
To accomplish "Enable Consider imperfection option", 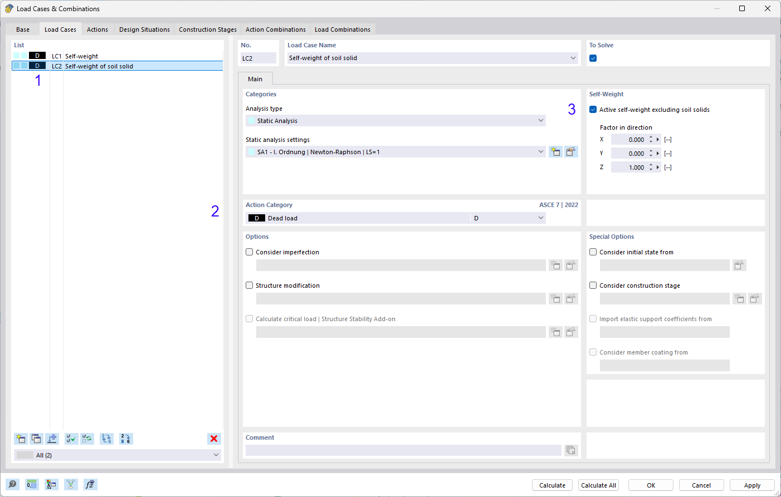I will click(x=250, y=252).
